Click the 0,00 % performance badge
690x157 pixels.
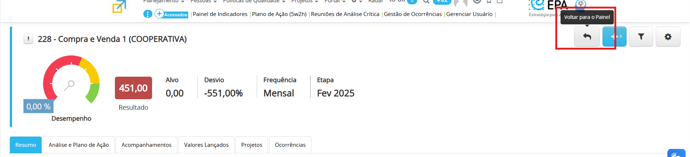click(38, 106)
